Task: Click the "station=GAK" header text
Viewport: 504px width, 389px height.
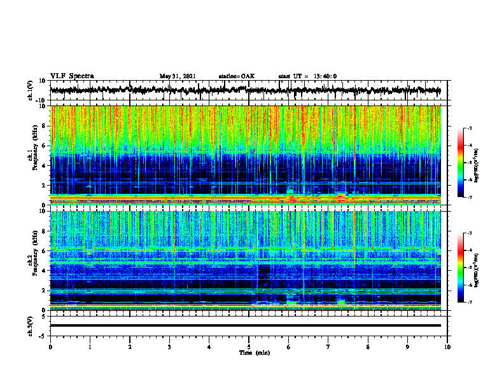Action: [x=237, y=76]
